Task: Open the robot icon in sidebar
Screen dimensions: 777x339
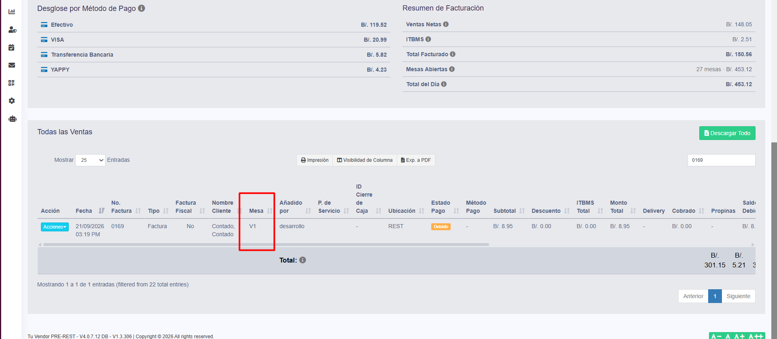Action: 13,119
